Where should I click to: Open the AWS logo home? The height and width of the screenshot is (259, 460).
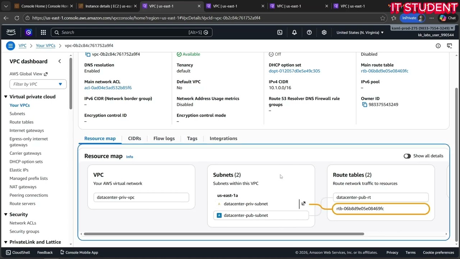11,32
